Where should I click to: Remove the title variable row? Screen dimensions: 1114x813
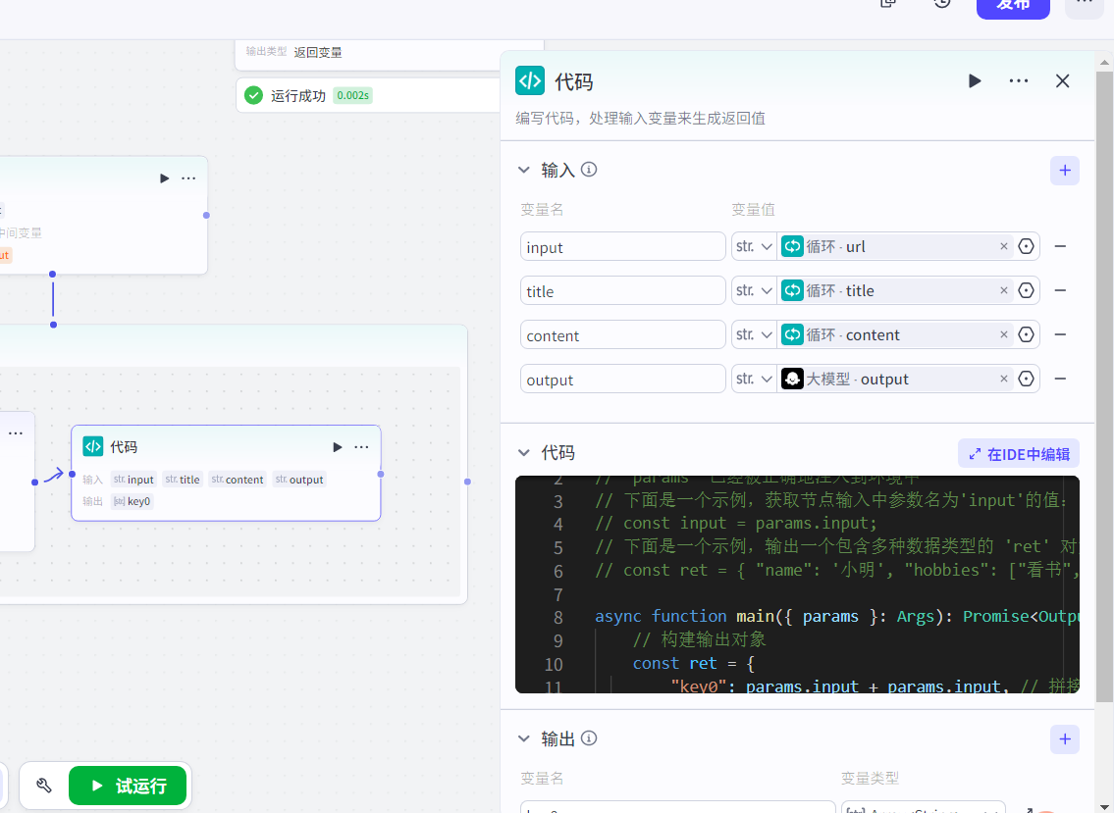coord(1060,290)
